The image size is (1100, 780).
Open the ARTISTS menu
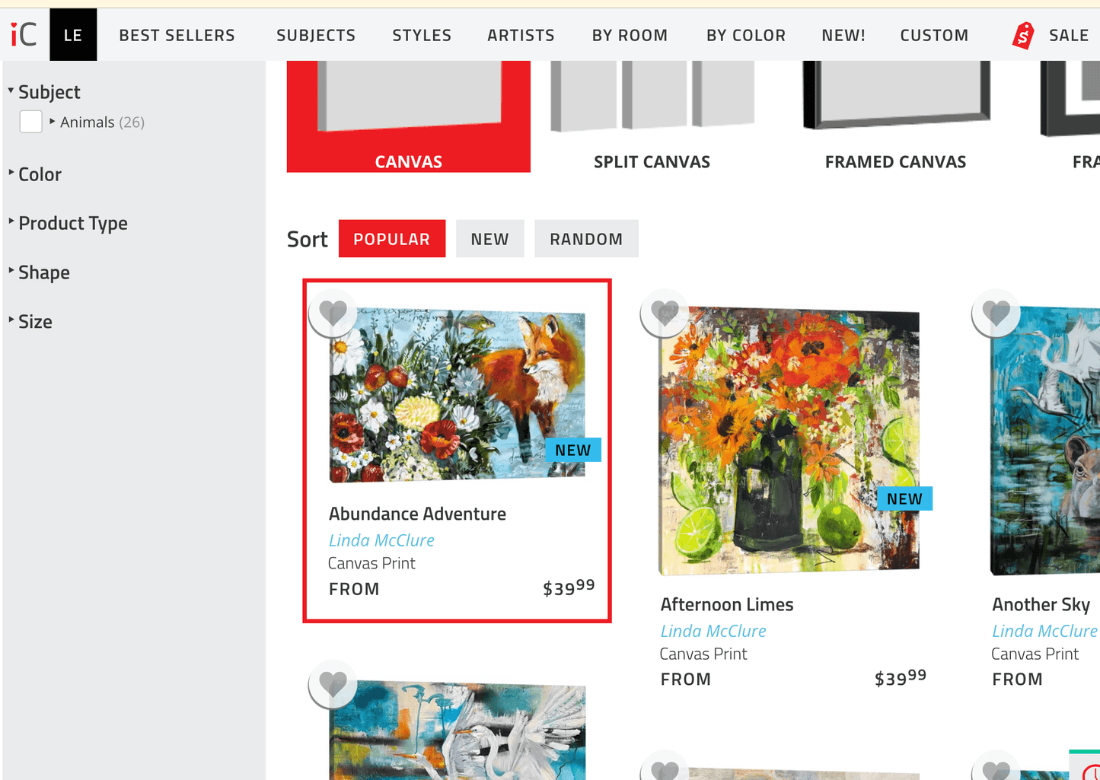point(521,35)
